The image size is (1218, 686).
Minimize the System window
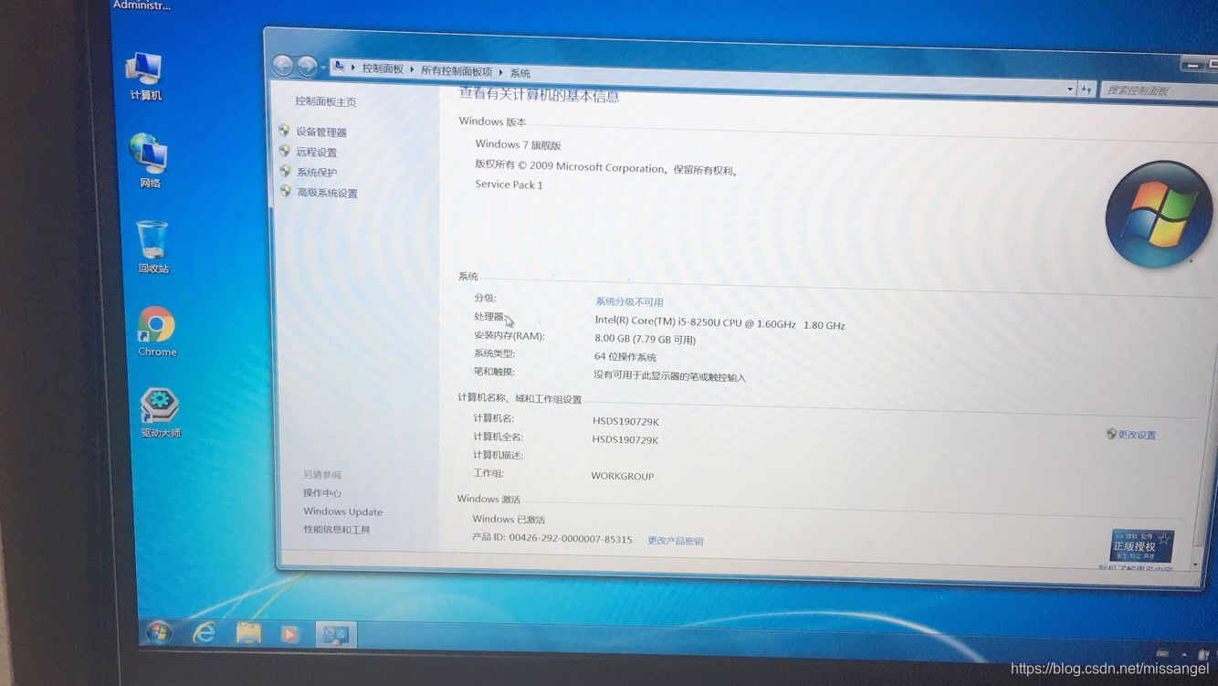(1192, 65)
